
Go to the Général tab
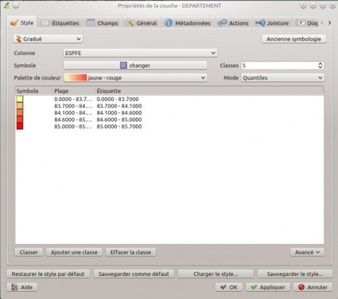[x=141, y=23]
